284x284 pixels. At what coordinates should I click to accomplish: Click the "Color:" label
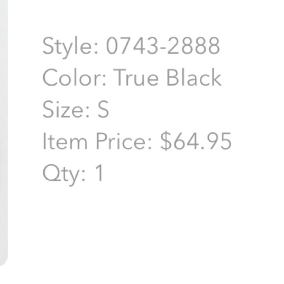pyautogui.click(x=75, y=78)
